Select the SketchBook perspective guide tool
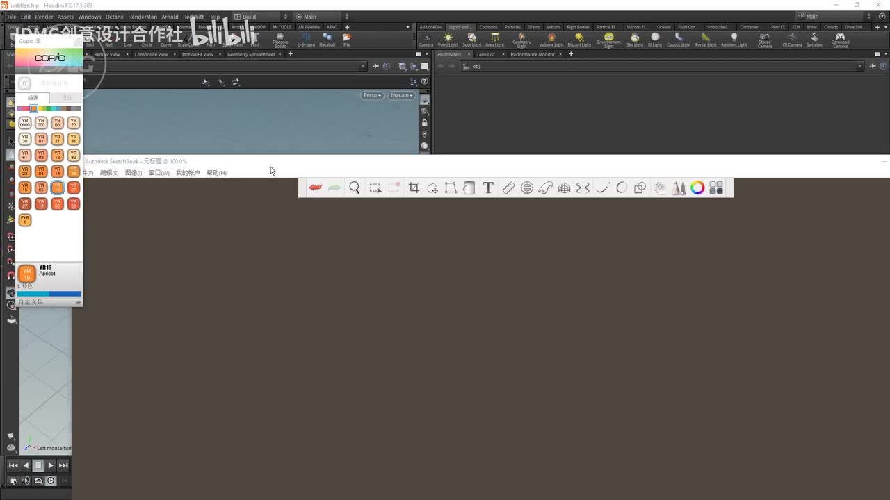This screenshot has width=890, height=500. tap(565, 187)
